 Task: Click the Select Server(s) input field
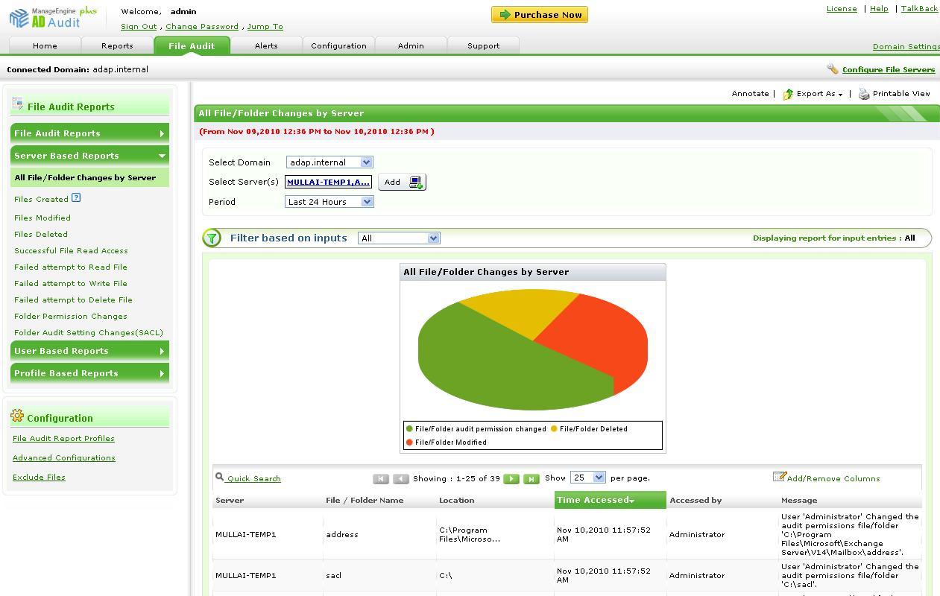pyautogui.click(x=328, y=183)
